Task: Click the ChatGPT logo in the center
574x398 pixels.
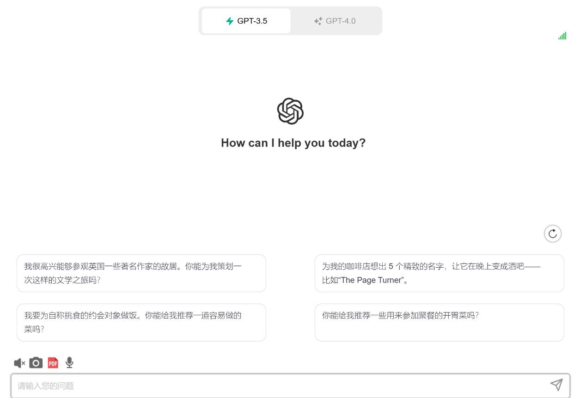Action: [290, 111]
